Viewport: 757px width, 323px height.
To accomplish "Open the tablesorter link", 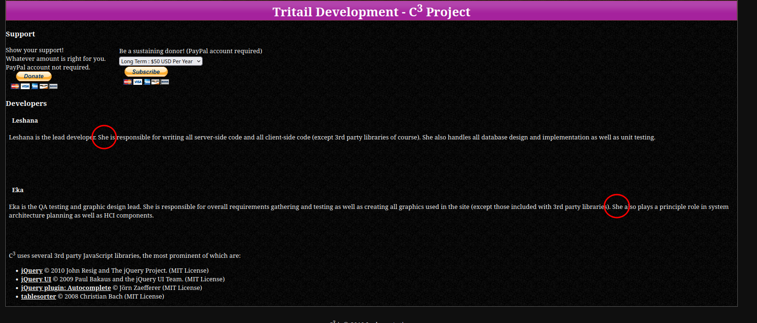I will coord(38,297).
